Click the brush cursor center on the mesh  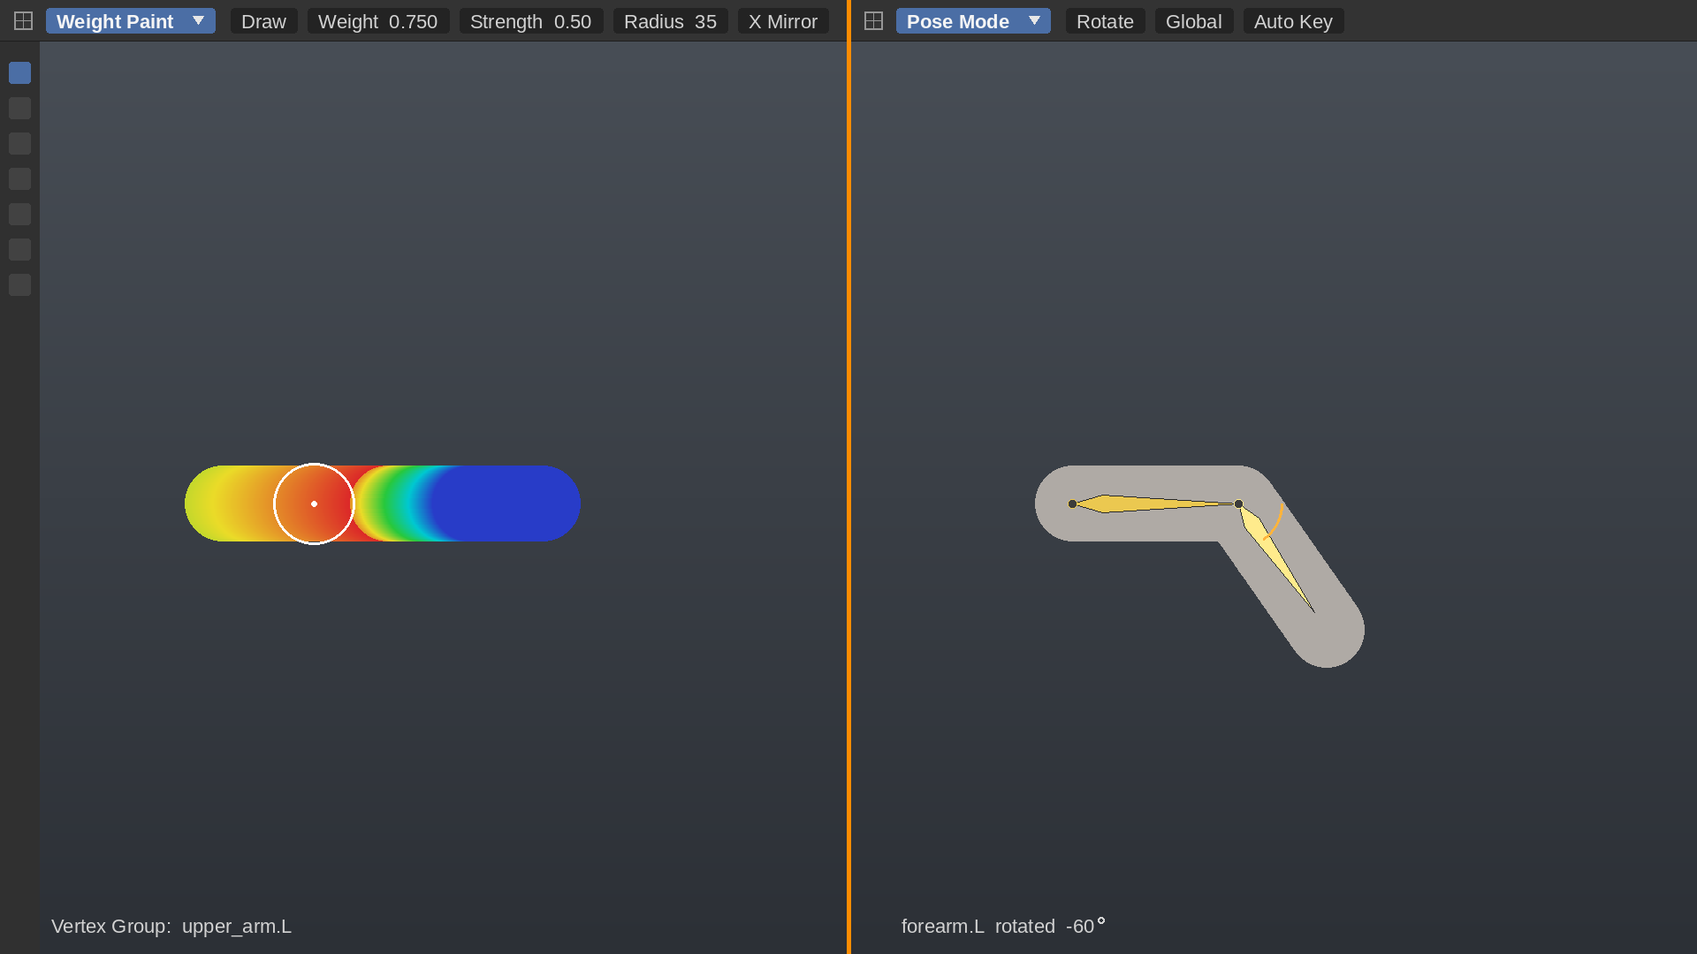tap(314, 503)
